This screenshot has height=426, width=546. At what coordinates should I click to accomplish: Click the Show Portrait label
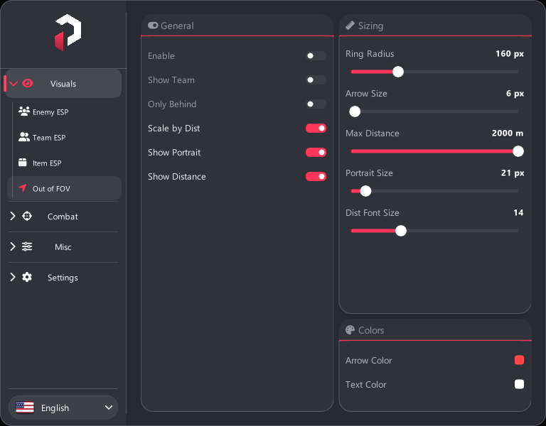coord(174,153)
